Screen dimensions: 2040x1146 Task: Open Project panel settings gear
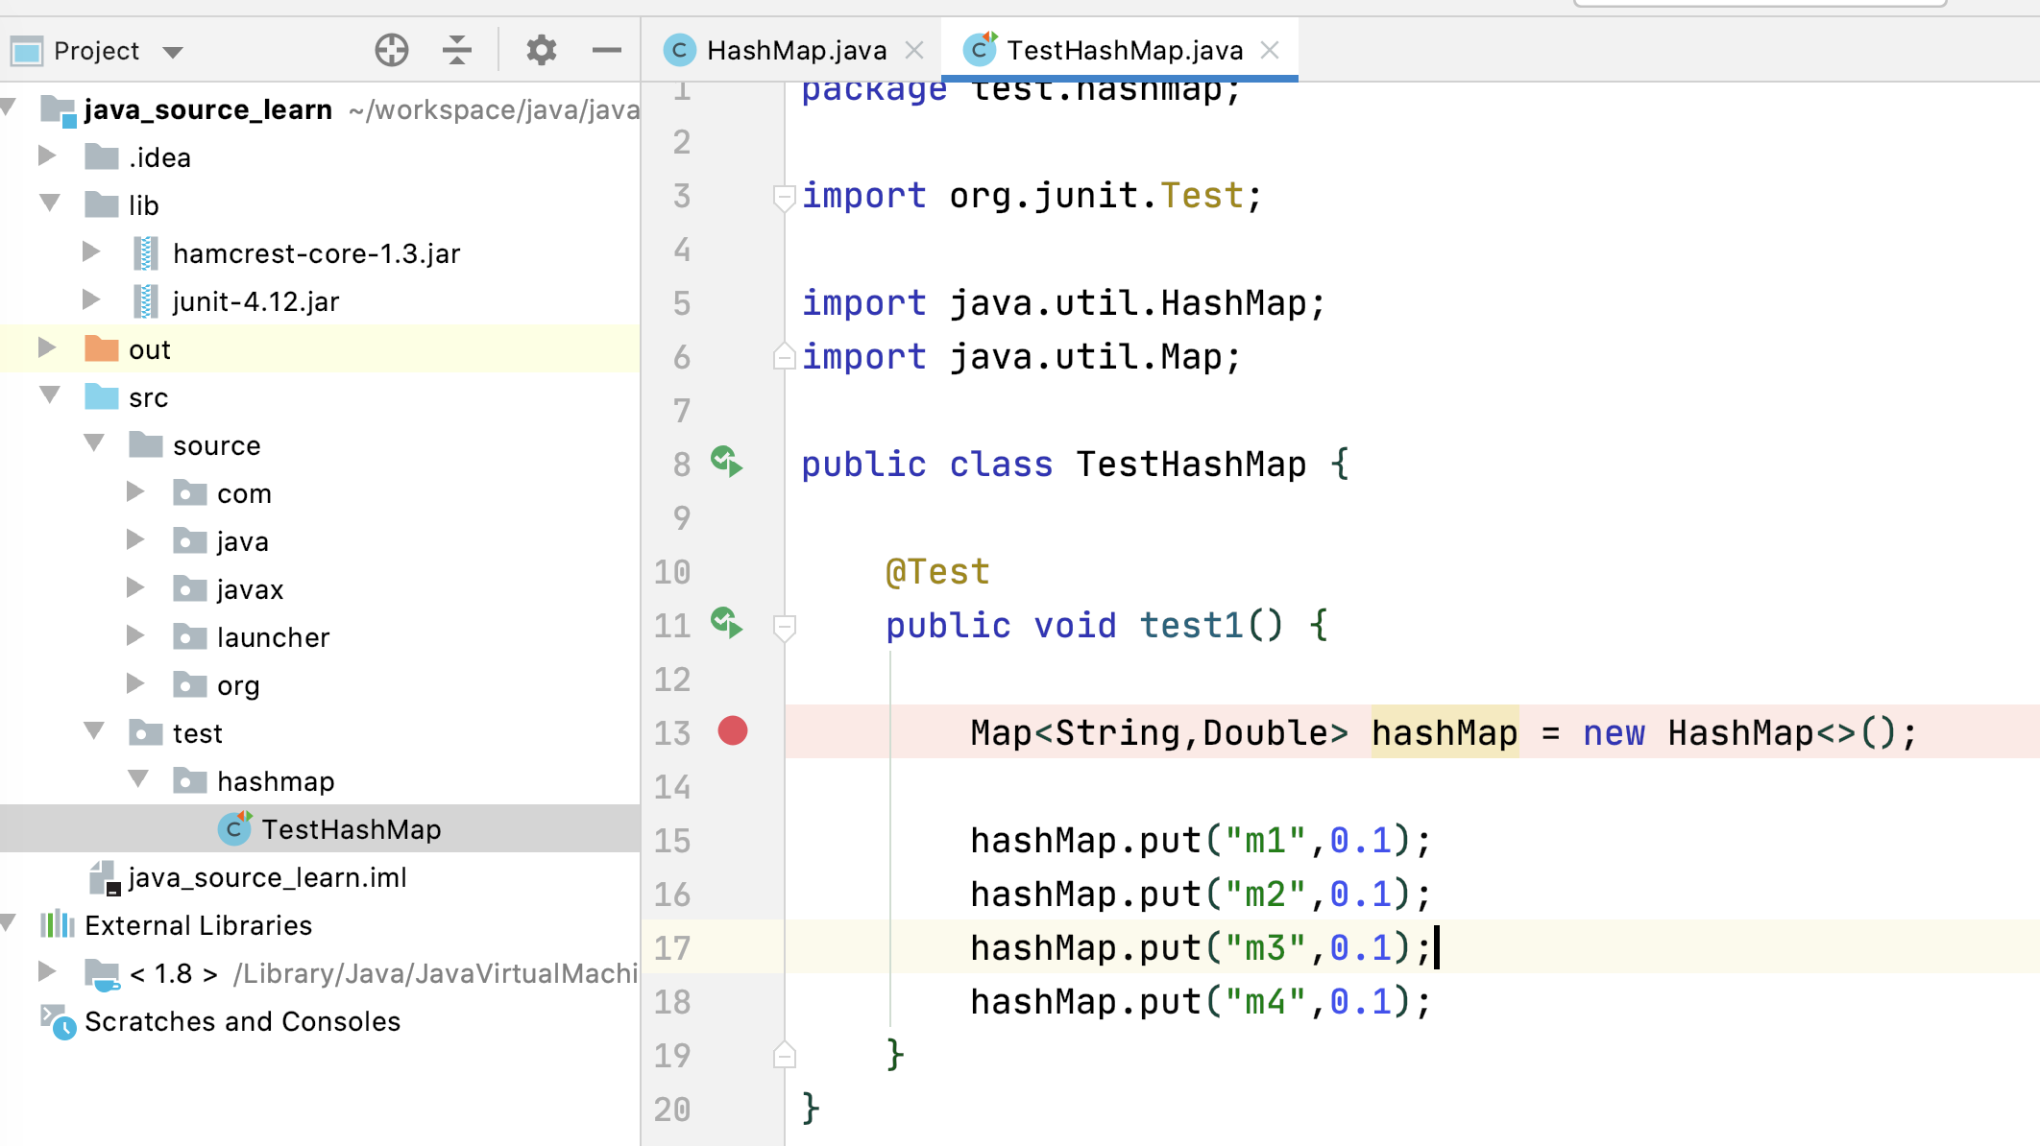point(541,50)
